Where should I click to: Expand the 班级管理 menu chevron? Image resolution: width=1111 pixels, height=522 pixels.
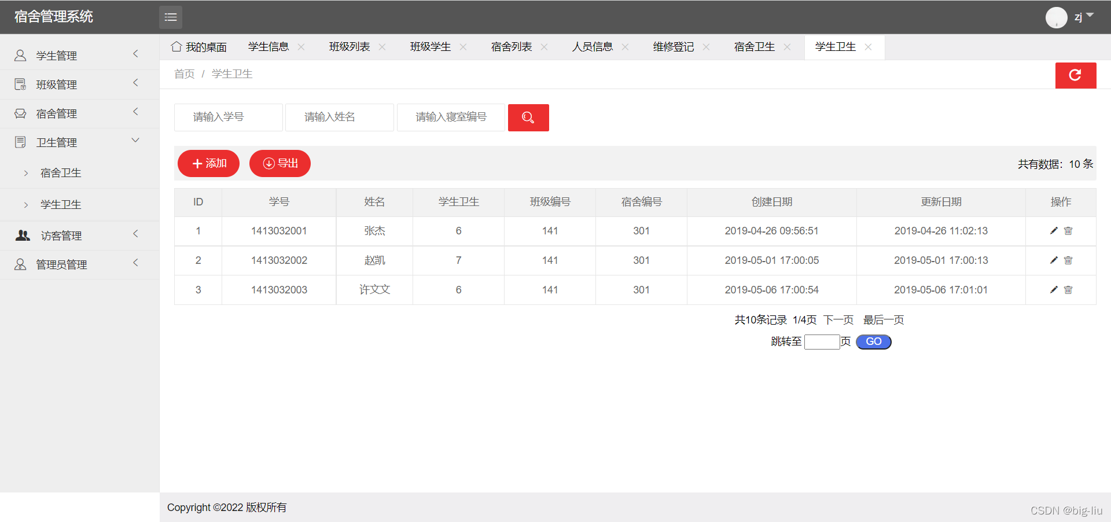coord(135,83)
